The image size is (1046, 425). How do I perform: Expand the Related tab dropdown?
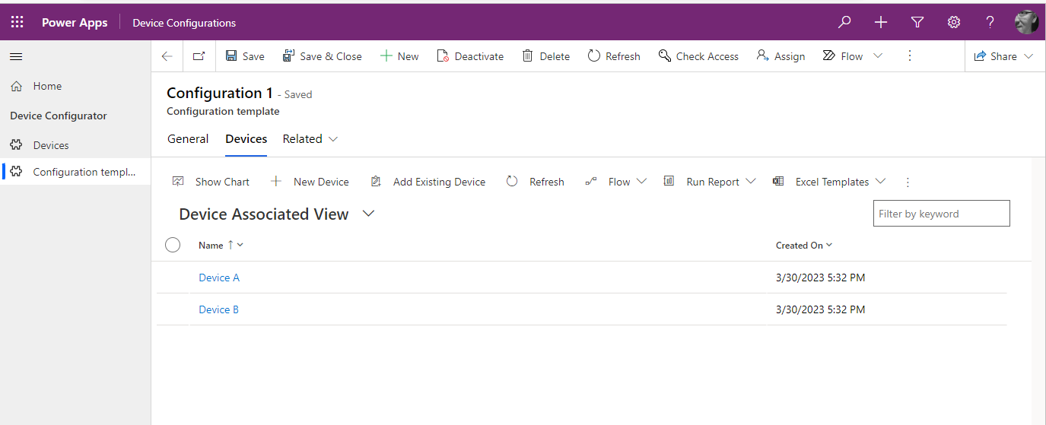tap(310, 138)
